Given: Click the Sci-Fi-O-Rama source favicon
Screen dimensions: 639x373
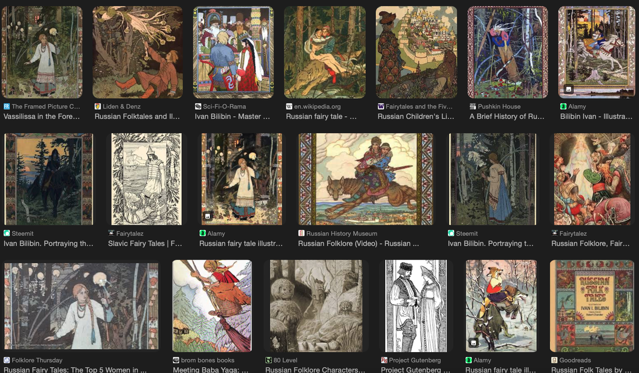Looking at the screenshot, I should pyautogui.click(x=198, y=107).
